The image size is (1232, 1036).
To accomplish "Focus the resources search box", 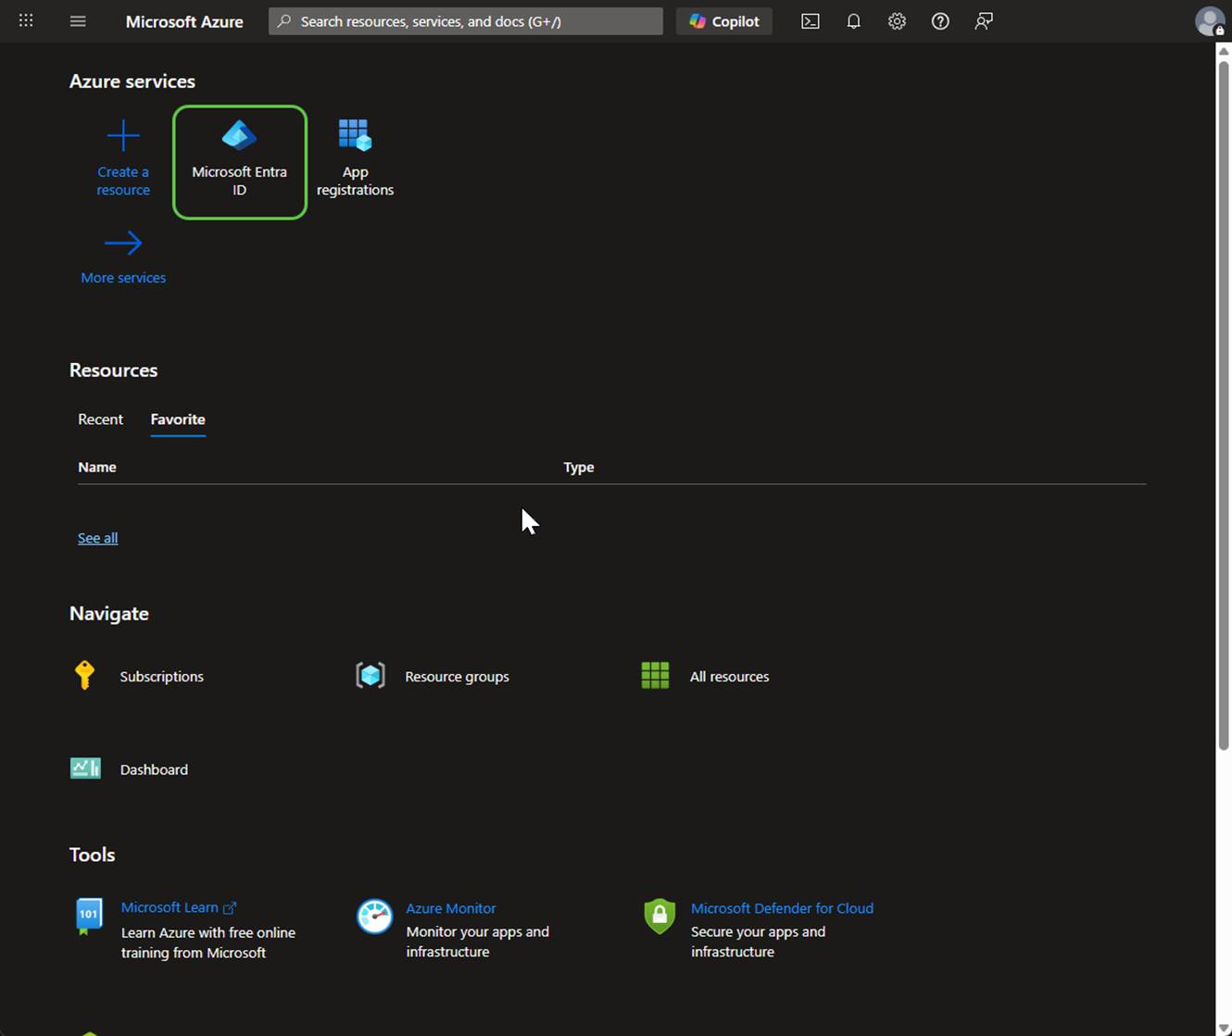I will pos(466,21).
